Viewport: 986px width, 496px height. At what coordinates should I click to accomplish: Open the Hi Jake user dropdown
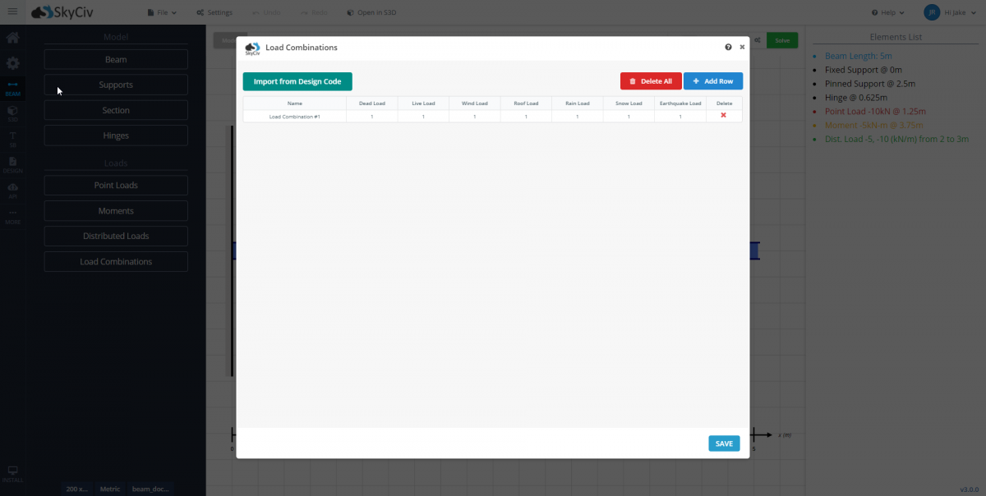click(x=954, y=12)
